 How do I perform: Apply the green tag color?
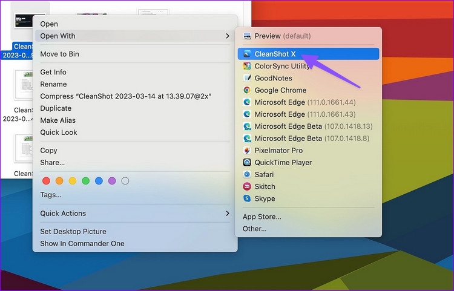coord(86,181)
